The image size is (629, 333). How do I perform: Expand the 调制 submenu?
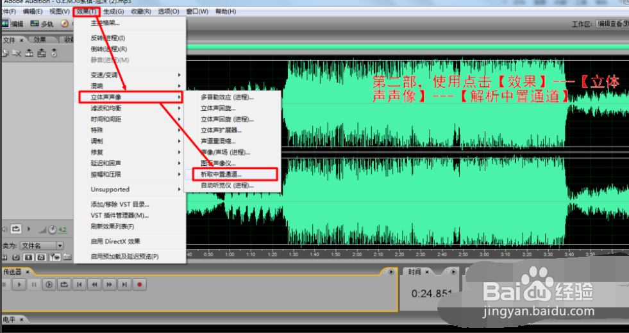[x=130, y=141]
